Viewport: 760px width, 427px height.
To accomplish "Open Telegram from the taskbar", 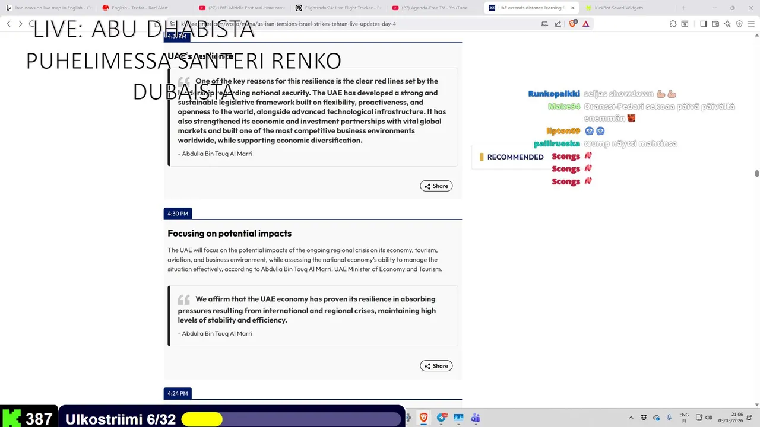I will pos(441,418).
